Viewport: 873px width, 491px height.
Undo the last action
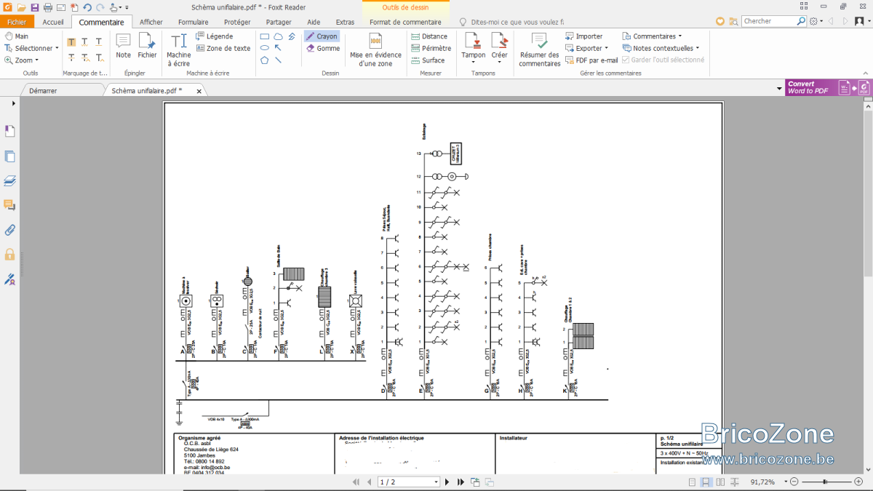[87, 7]
